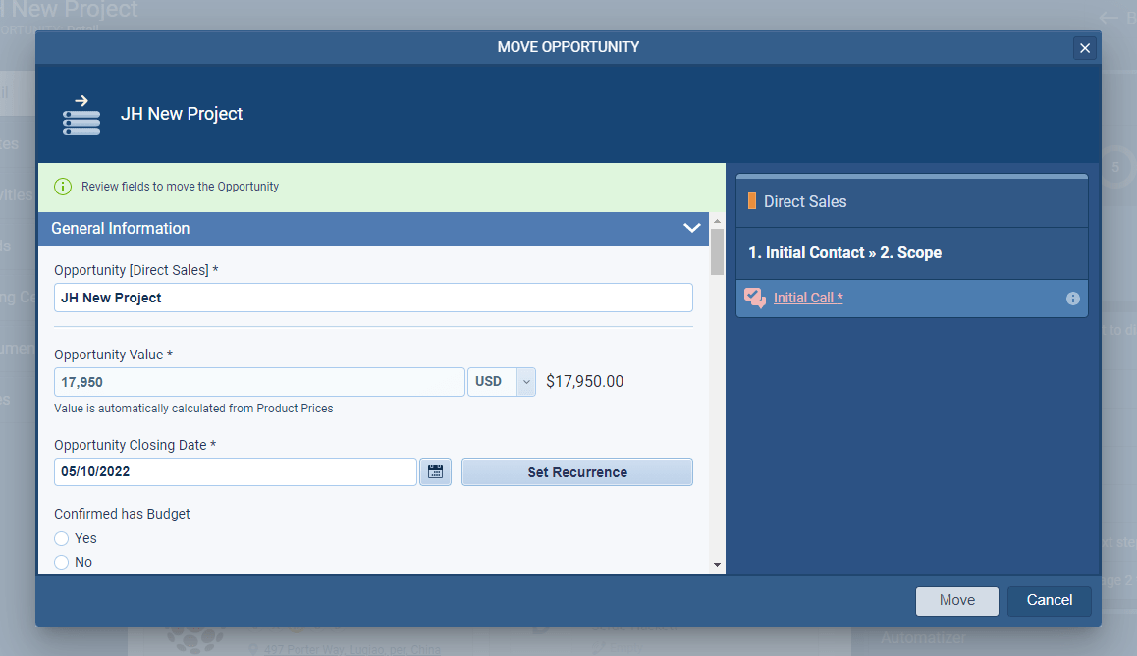Click the info icon next to Initial Call

(x=1073, y=298)
